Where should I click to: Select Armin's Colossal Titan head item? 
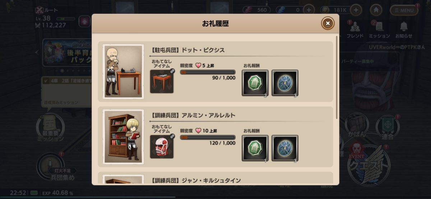point(162,147)
